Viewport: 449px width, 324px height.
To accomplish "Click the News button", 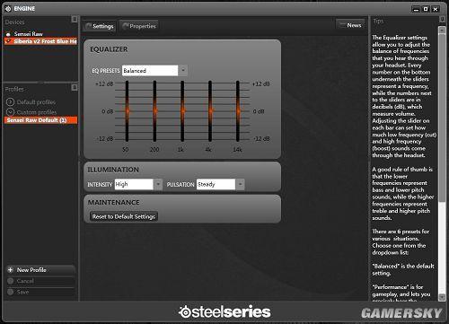I will pyautogui.click(x=350, y=25).
